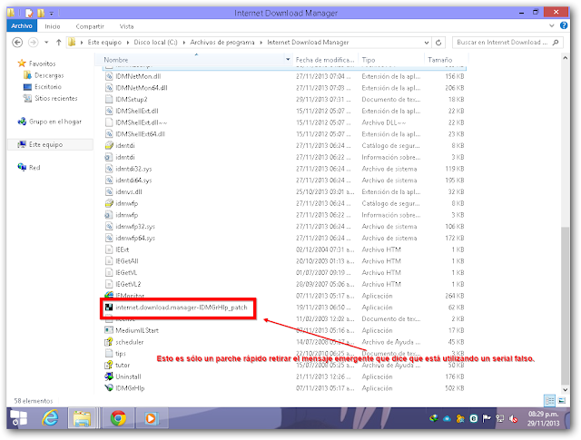Select the IEGetAll HTM file

click(127, 260)
